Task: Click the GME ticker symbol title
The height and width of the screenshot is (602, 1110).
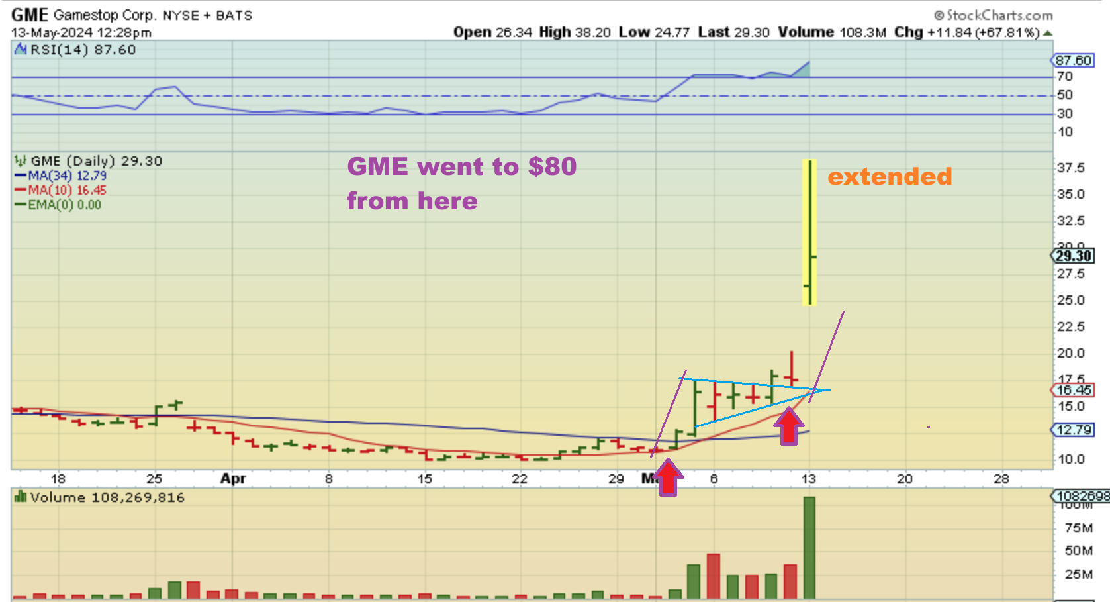Action: click(30, 15)
